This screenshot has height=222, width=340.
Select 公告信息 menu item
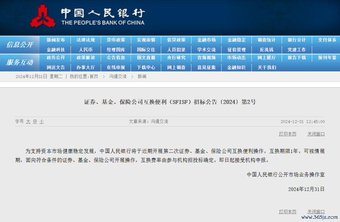tap(116, 58)
